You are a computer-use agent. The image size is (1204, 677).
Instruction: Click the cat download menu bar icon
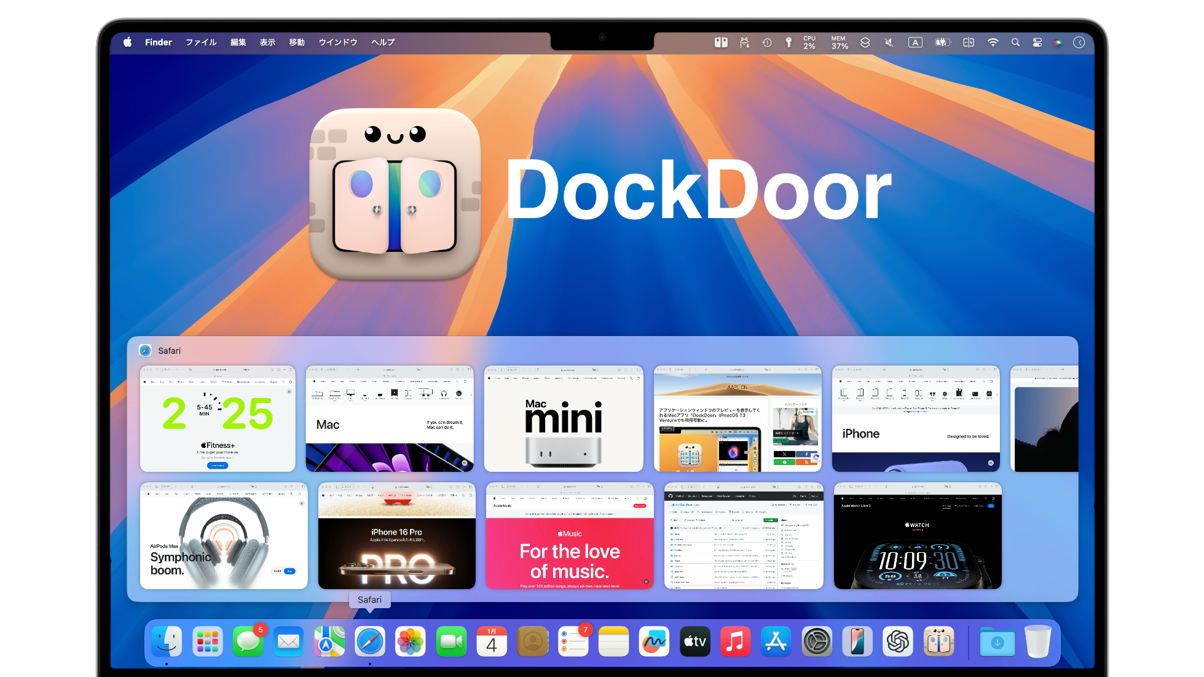pyautogui.click(x=744, y=42)
